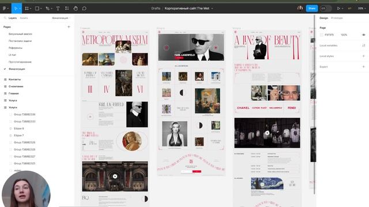Click the missing fonts A? icon
The height and width of the screenshot is (207, 369).
coord(350,8)
